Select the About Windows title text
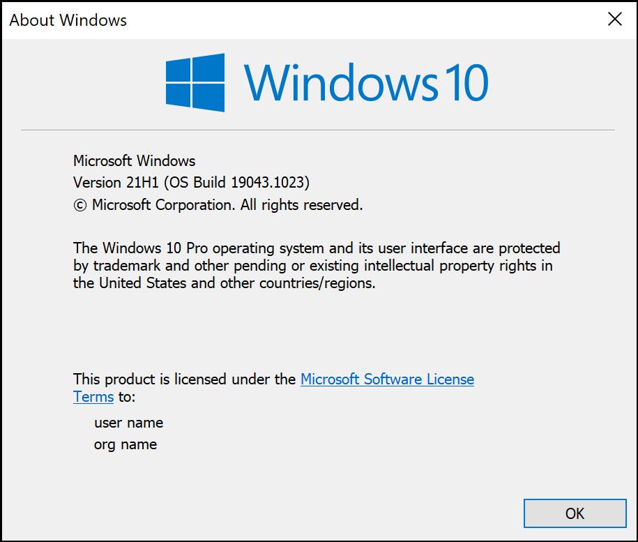This screenshot has height=542, width=638. pos(67,20)
